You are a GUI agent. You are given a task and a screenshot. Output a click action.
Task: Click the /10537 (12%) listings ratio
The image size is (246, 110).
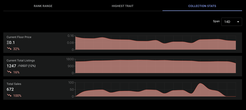tap(27, 66)
